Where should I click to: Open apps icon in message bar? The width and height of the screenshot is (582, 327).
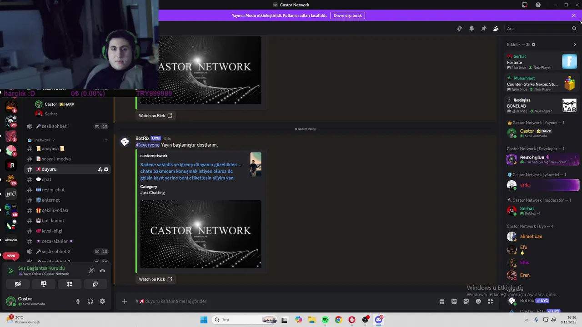point(490,301)
